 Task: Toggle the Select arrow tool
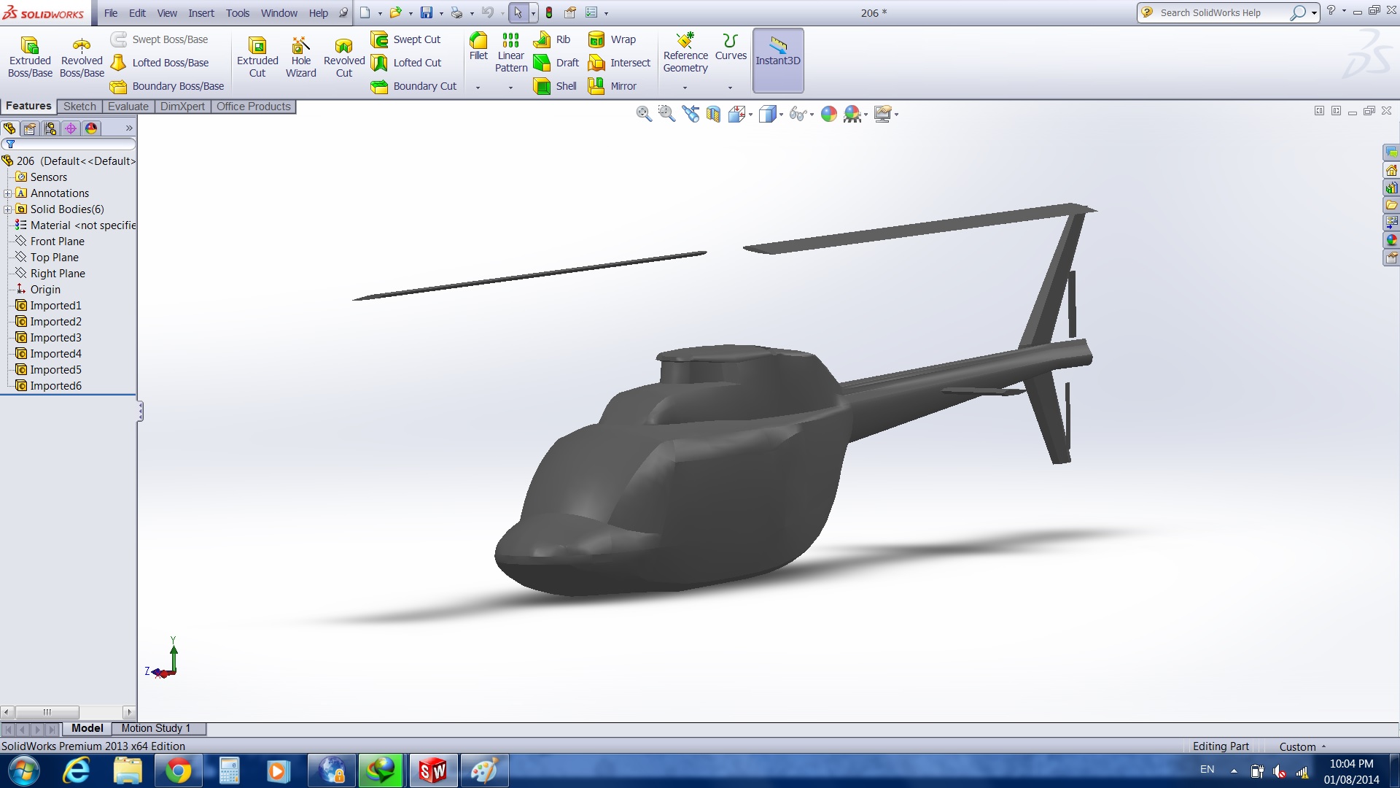tap(518, 12)
